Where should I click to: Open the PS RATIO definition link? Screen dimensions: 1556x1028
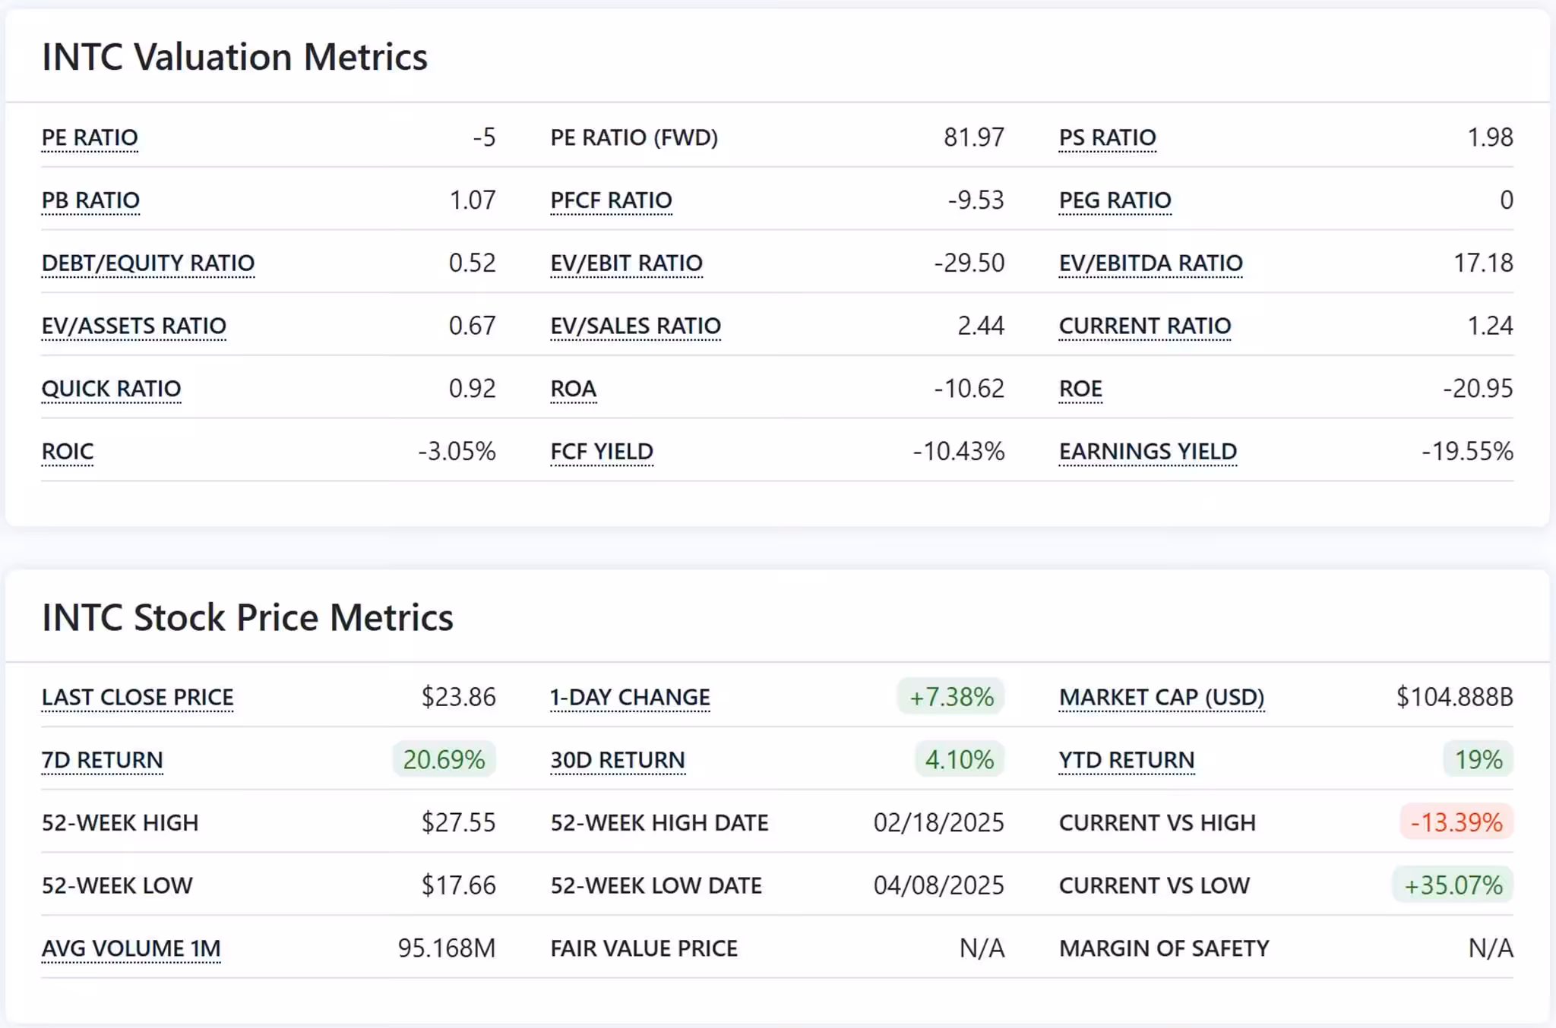click(x=1107, y=137)
